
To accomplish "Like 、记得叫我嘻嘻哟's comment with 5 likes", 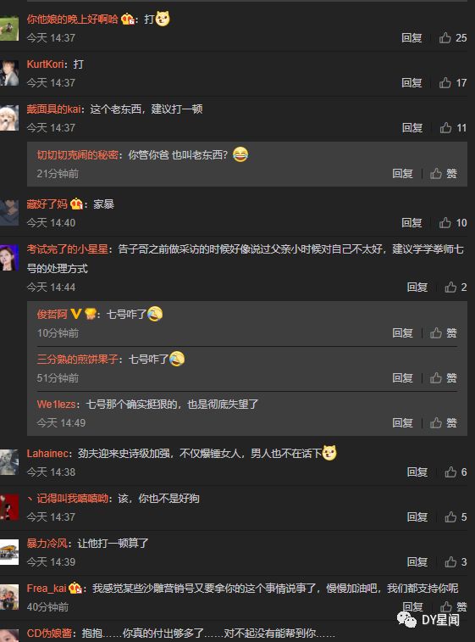I will (x=456, y=516).
